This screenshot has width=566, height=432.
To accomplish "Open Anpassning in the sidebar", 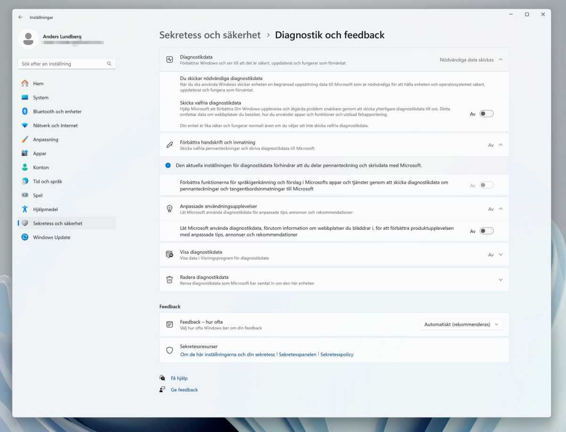I will point(67,139).
